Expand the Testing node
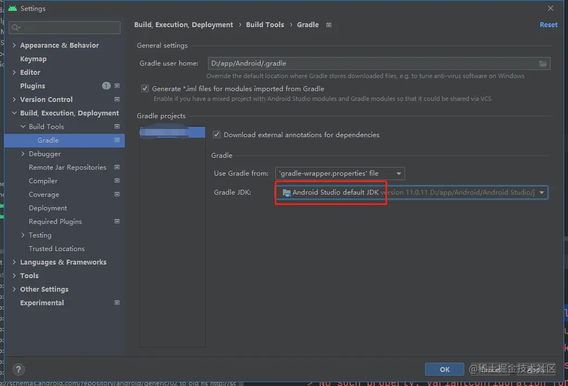This screenshot has width=568, height=386. [23, 235]
